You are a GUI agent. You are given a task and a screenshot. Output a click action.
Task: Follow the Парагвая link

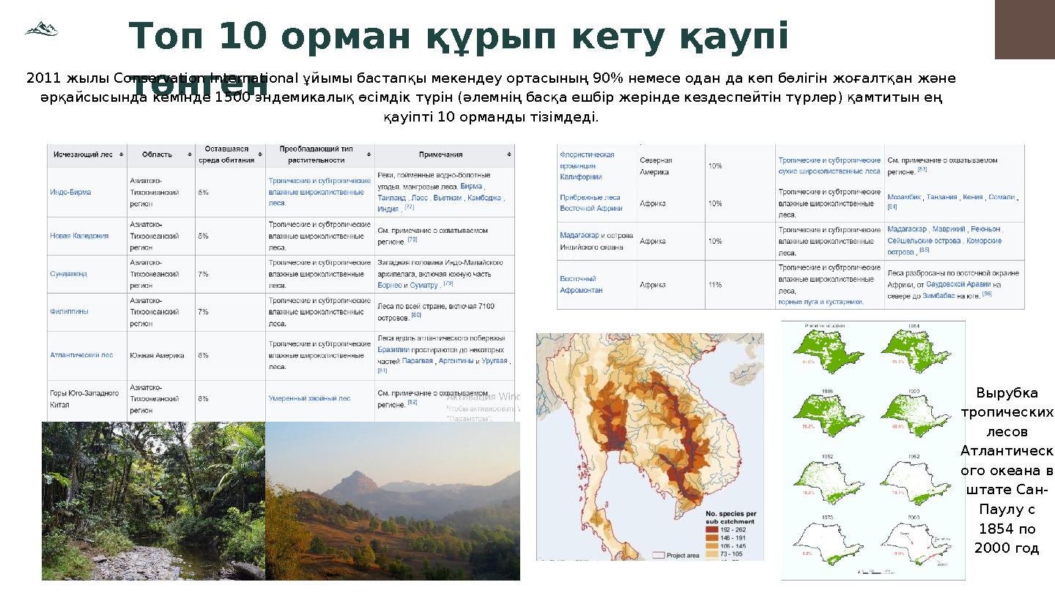(x=418, y=361)
